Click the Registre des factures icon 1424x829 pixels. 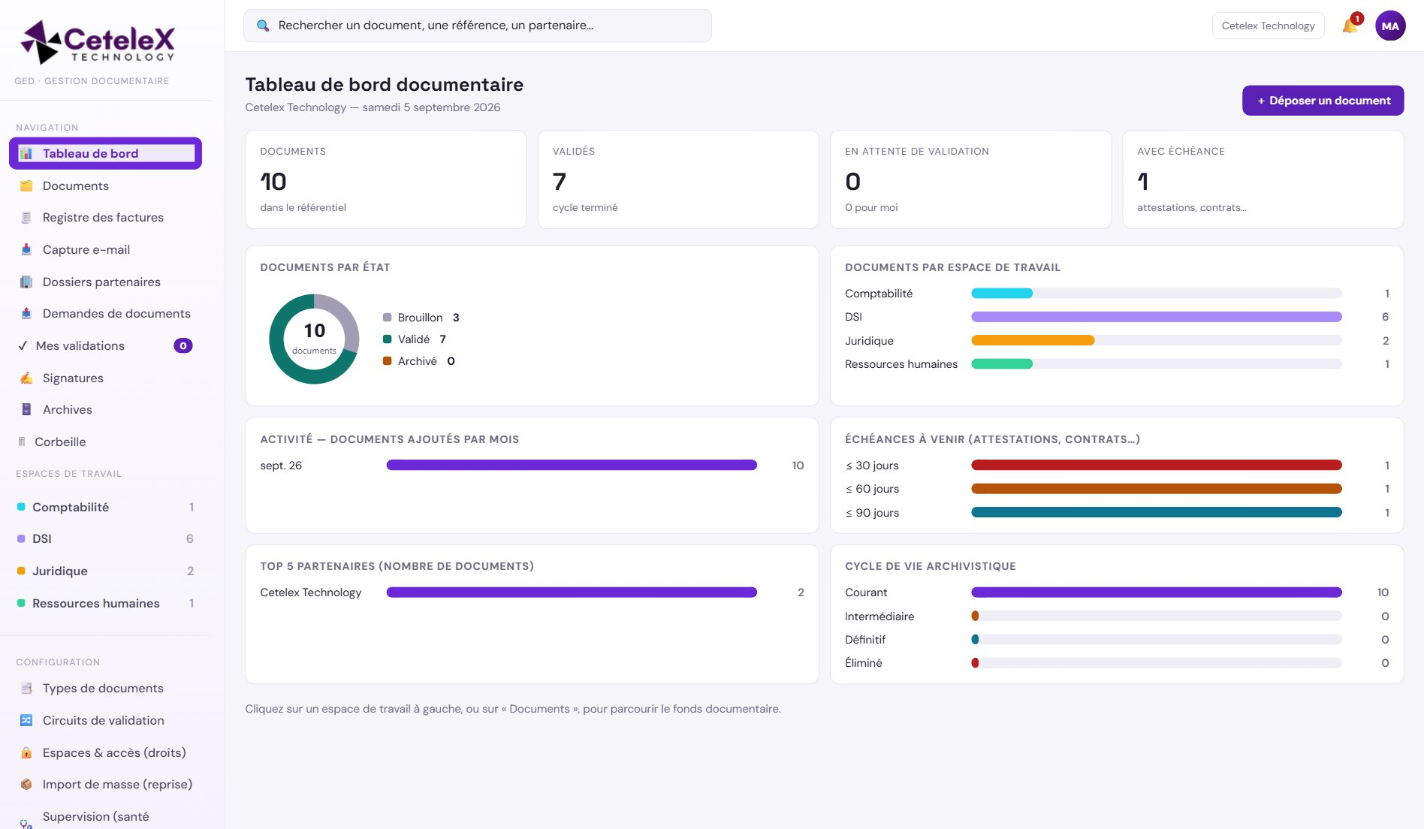click(x=26, y=218)
